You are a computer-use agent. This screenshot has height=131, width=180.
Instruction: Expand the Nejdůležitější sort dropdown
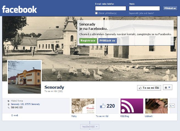90,127
